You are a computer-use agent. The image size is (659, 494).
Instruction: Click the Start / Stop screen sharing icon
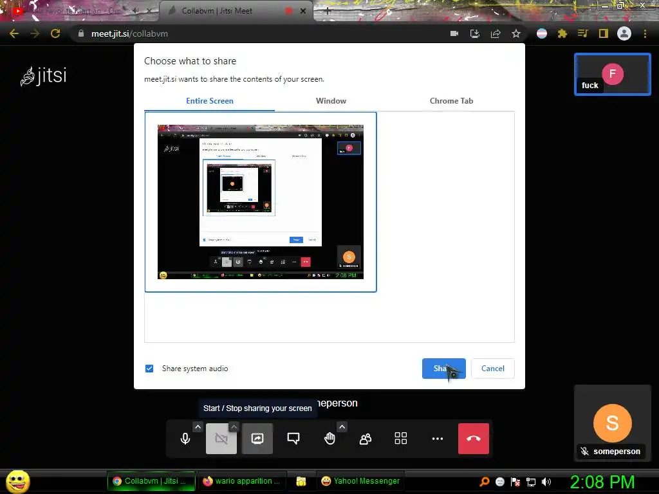[x=257, y=439]
